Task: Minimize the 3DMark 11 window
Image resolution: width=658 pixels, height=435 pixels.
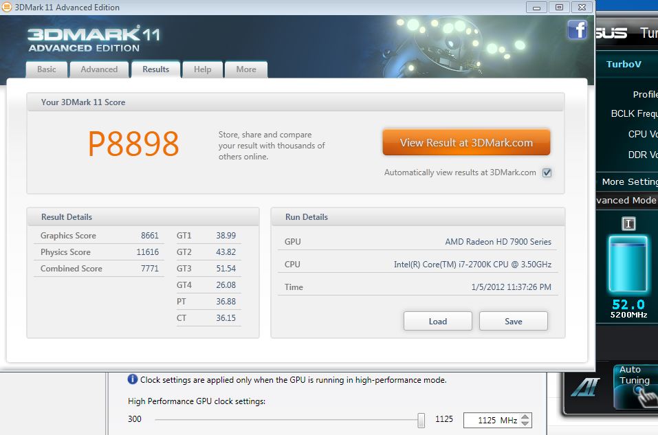Action: [536, 7]
